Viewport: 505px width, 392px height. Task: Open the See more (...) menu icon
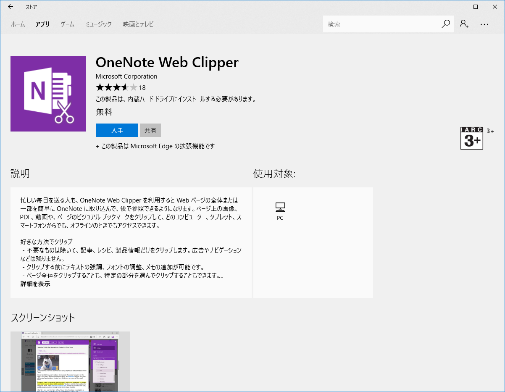(484, 24)
